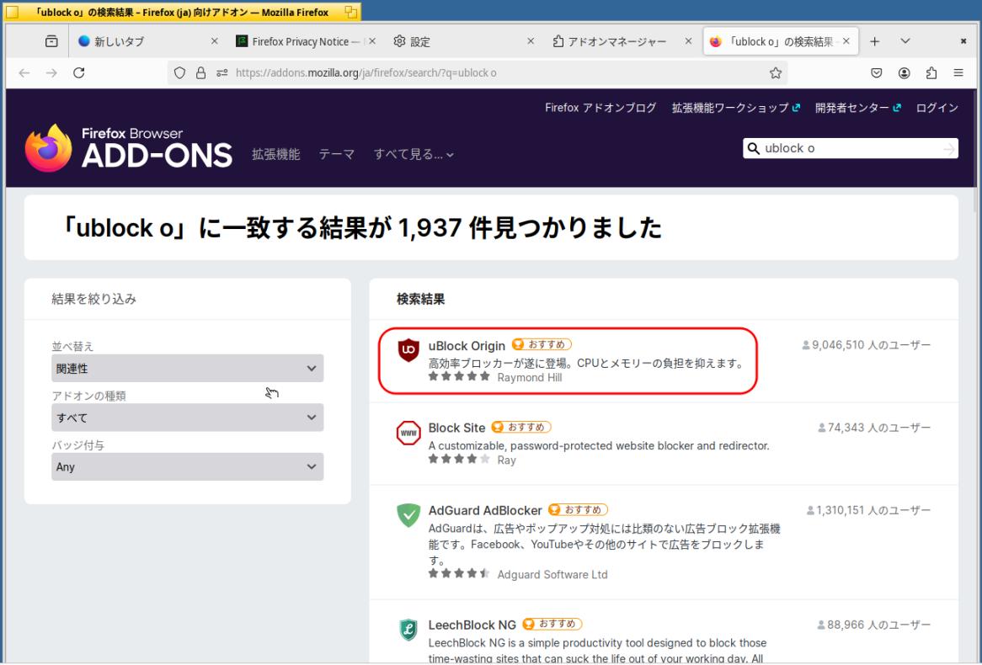Click the forward navigation arrow

point(51,73)
